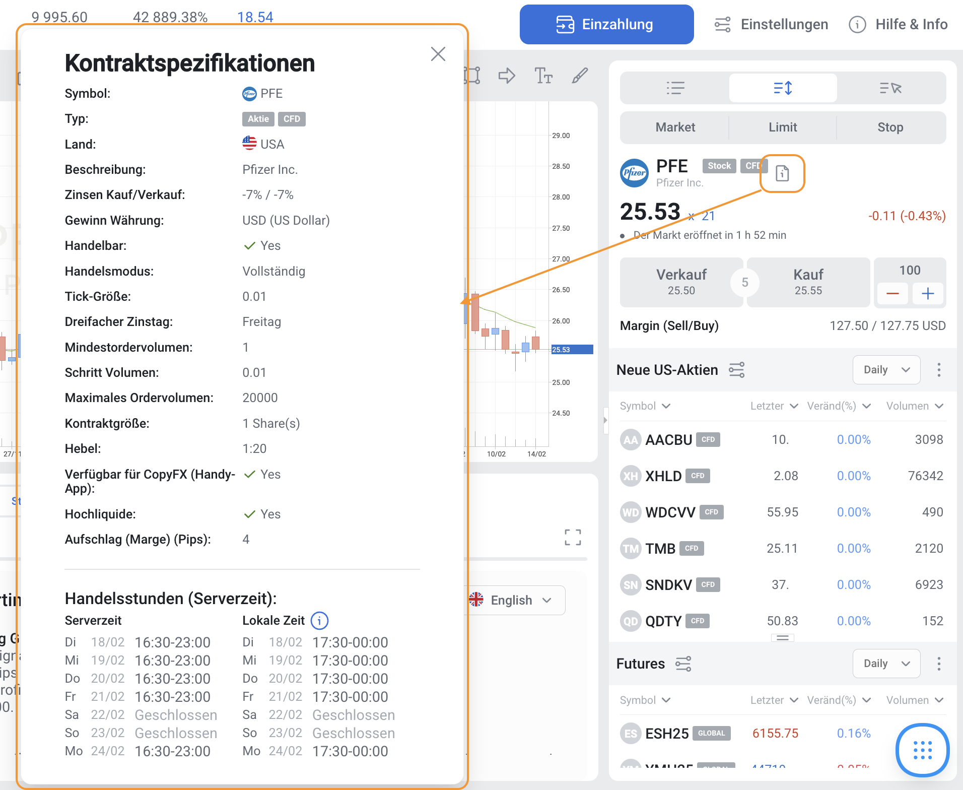Click the Aktie type badge
The width and height of the screenshot is (963, 790).
[258, 119]
